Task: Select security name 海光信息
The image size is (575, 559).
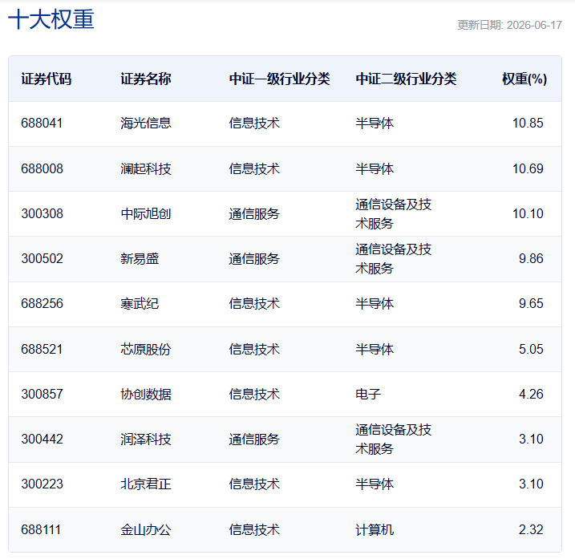Action: 146,124
